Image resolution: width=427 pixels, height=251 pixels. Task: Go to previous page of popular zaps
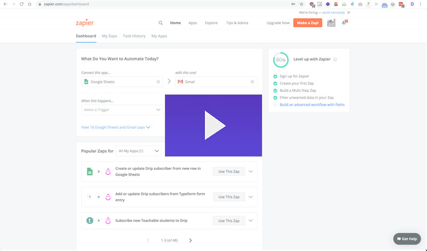(148, 240)
